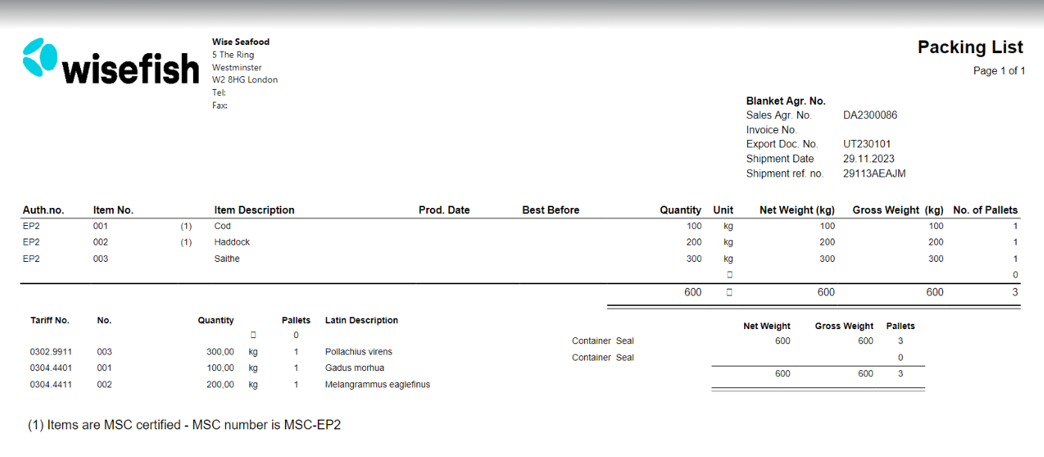Click the Haddock item description

232,242
